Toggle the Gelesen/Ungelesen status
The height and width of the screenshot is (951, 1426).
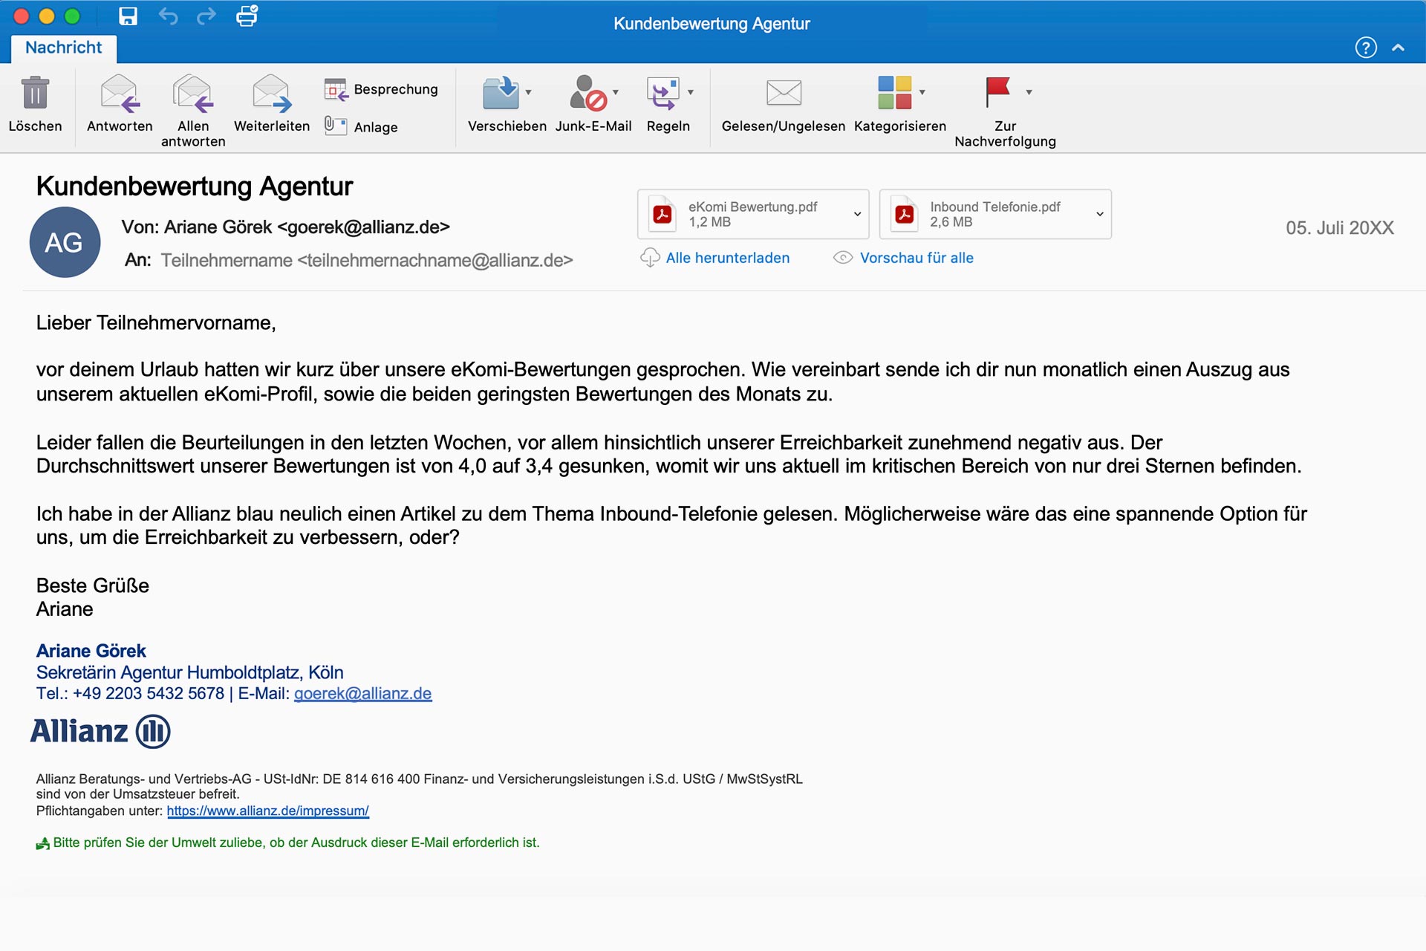(784, 94)
